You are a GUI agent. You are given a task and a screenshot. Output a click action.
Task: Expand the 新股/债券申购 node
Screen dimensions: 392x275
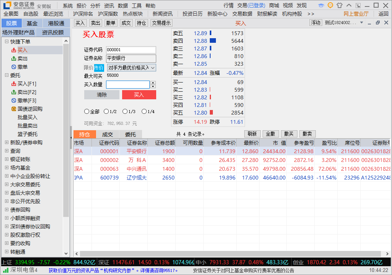tap(7, 142)
